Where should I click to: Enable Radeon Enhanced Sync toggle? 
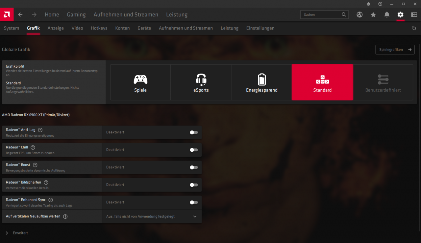[194, 202]
